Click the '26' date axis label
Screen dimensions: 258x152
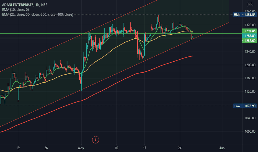tap(46, 148)
